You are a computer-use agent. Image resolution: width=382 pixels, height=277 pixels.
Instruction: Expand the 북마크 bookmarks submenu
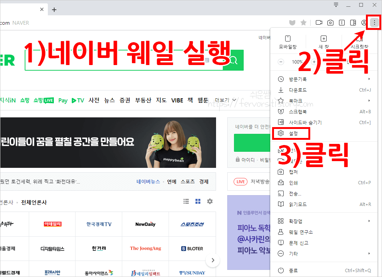tap(324, 101)
